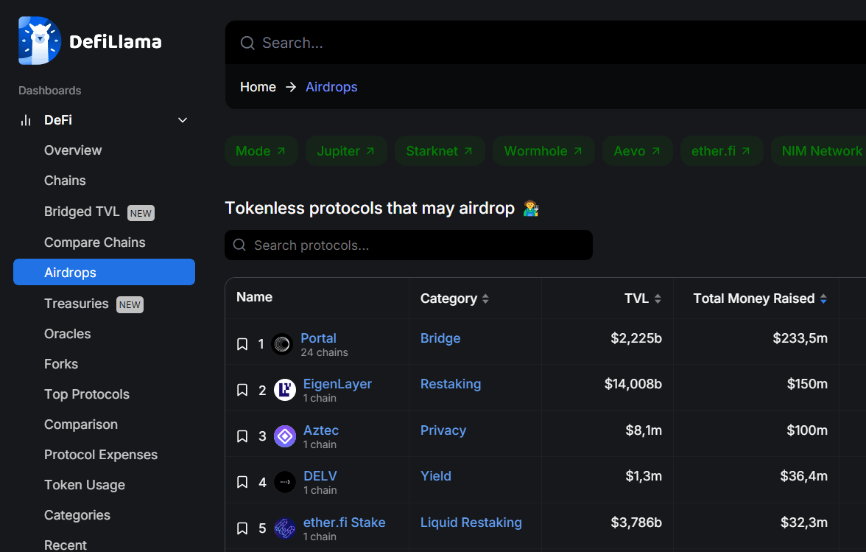
Task: Open the Bridge category link
Action: pyautogui.click(x=440, y=338)
